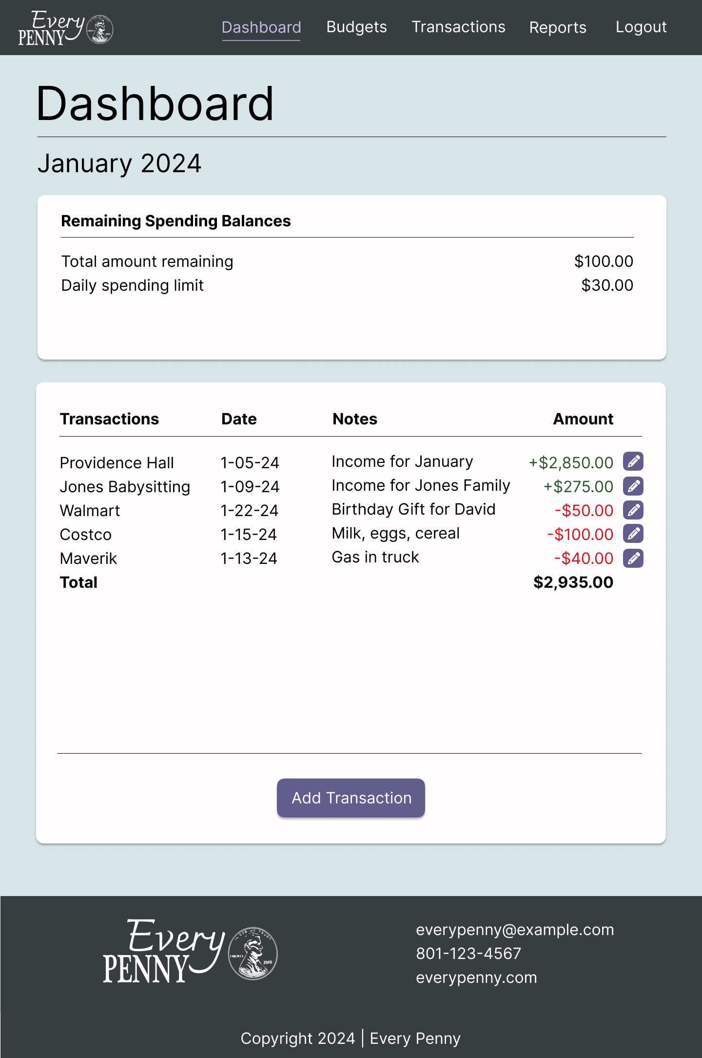Click the 'Remaining Spending Balances' heading

(176, 221)
